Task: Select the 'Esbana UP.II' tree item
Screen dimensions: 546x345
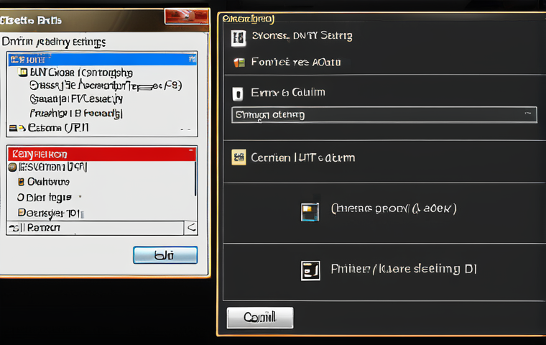Action: coord(58,128)
